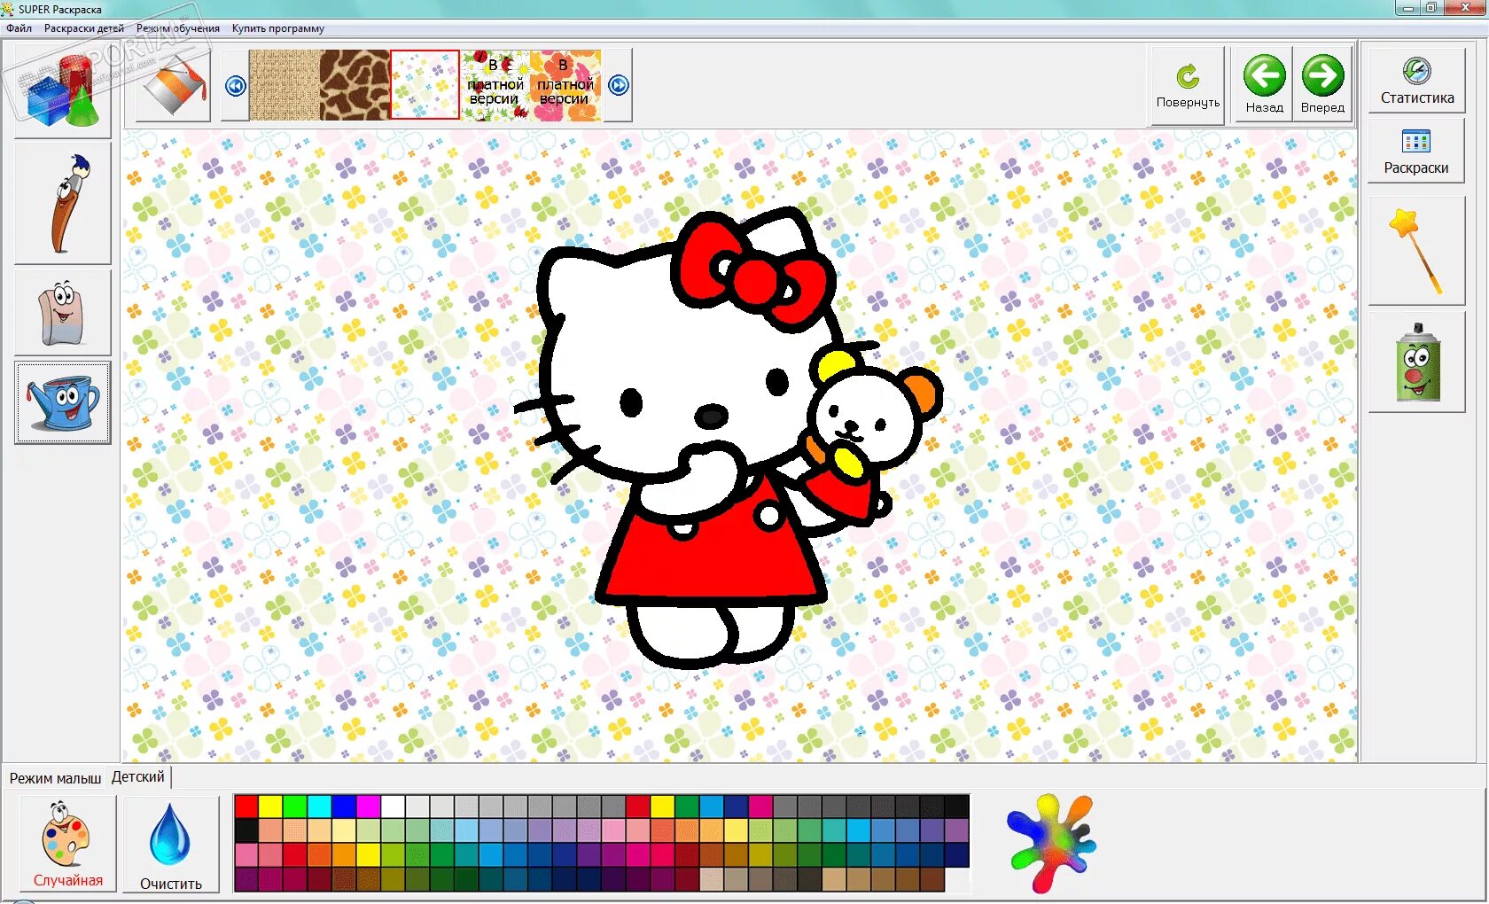Click the paint bucket pattern fill icon
The image size is (1489, 904).
[174, 86]
